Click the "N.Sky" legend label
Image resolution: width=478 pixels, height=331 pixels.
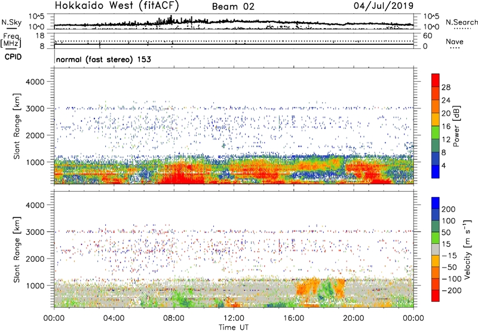point(11,22)
